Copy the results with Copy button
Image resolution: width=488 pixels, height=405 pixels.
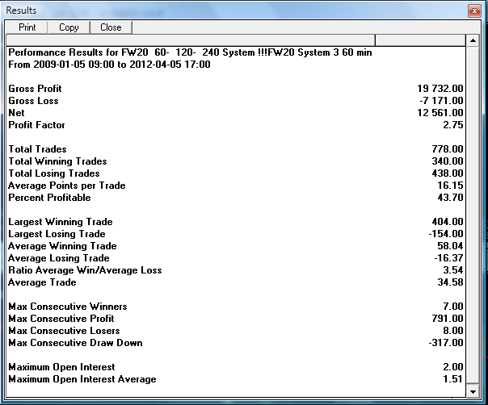point(69,27)
